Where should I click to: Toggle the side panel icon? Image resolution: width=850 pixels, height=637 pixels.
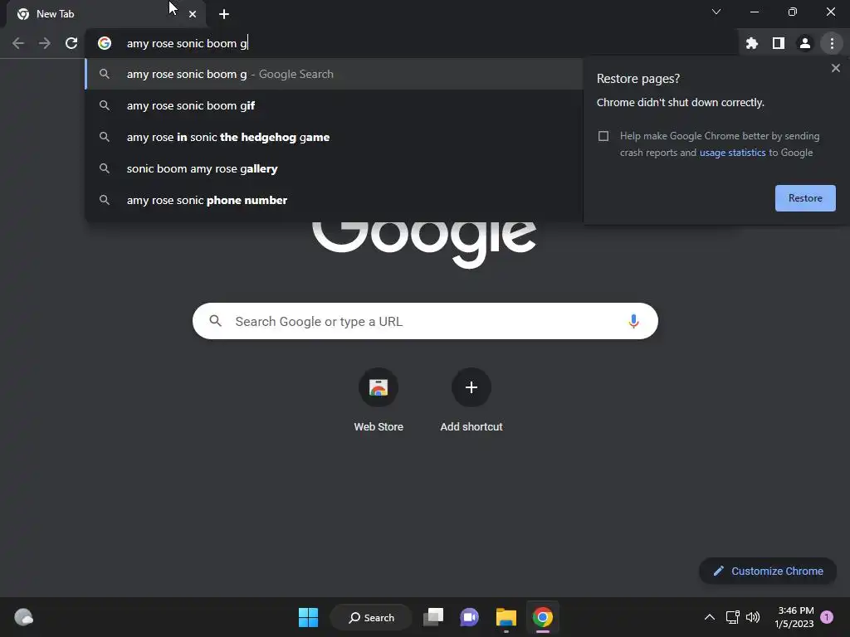[779, 43]
